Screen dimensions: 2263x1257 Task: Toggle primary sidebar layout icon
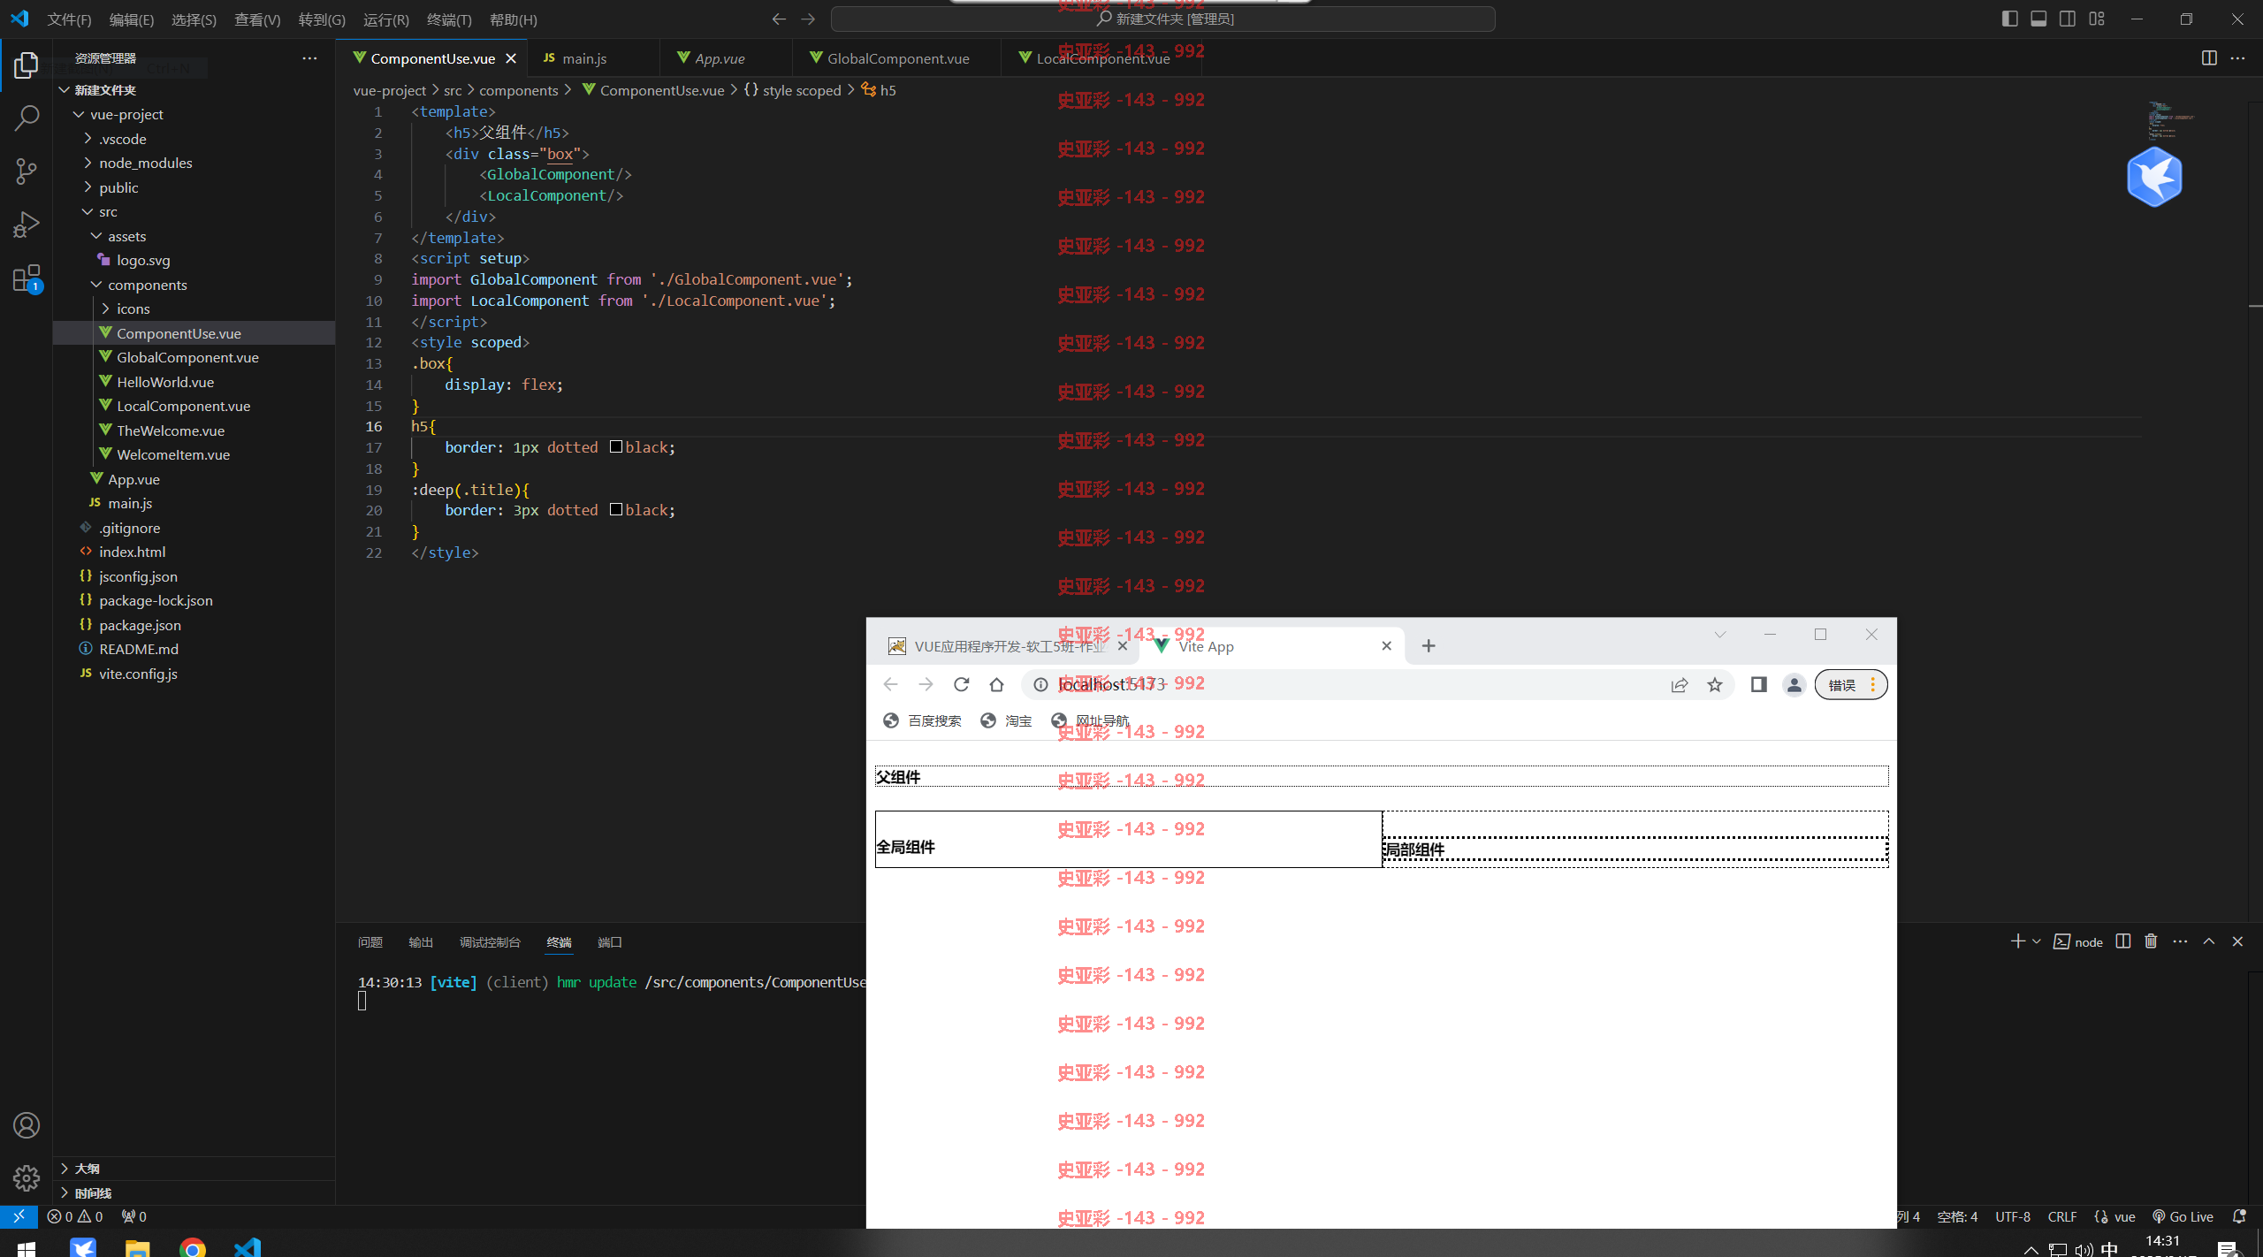click(x=2009, y=19)
